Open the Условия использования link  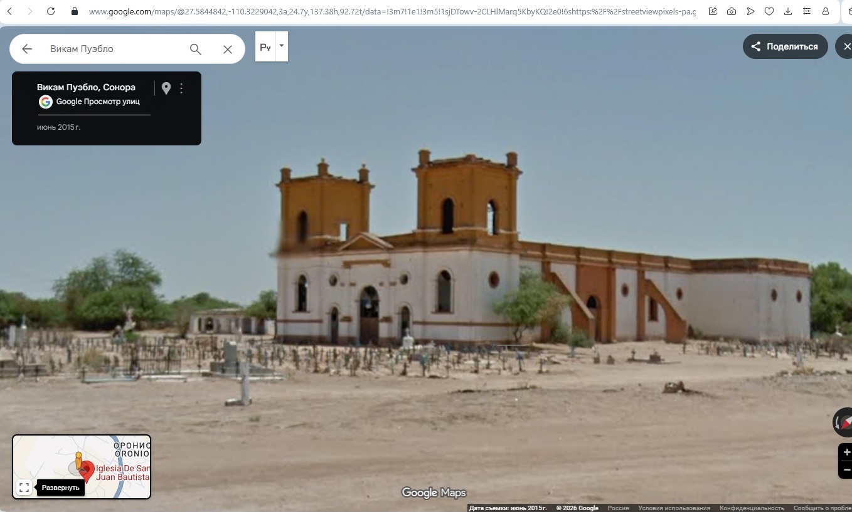(x=674, y=508)
